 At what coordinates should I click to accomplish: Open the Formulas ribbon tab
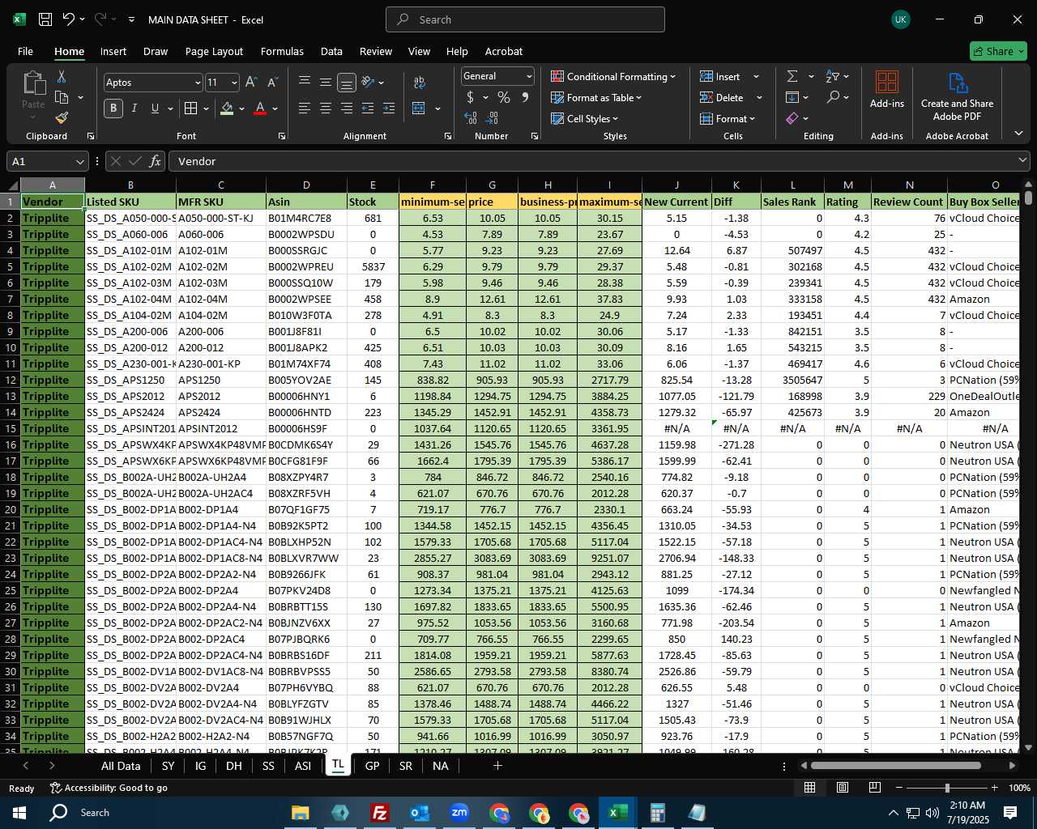pos(282,51)
